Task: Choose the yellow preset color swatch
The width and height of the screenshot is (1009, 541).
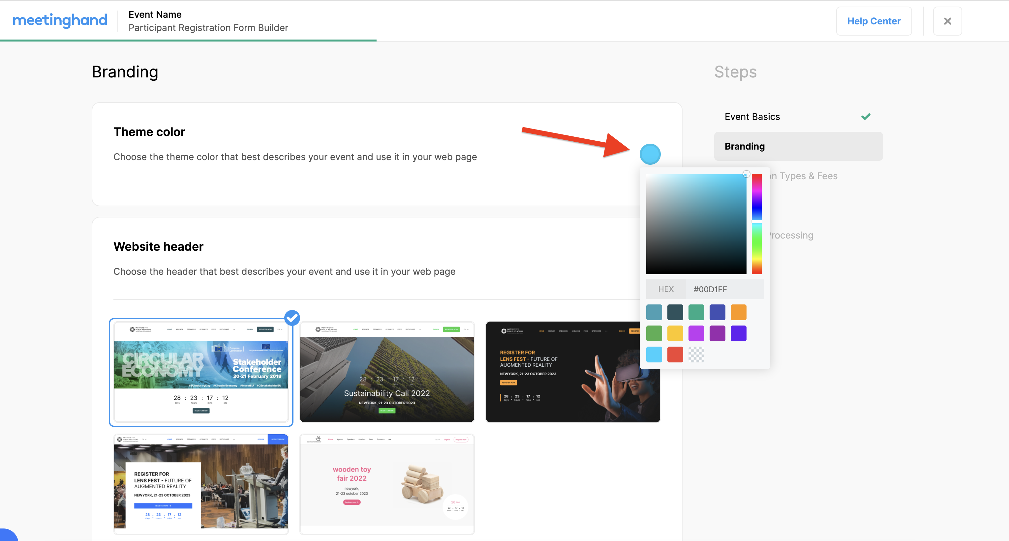Action: coord(675,333)
